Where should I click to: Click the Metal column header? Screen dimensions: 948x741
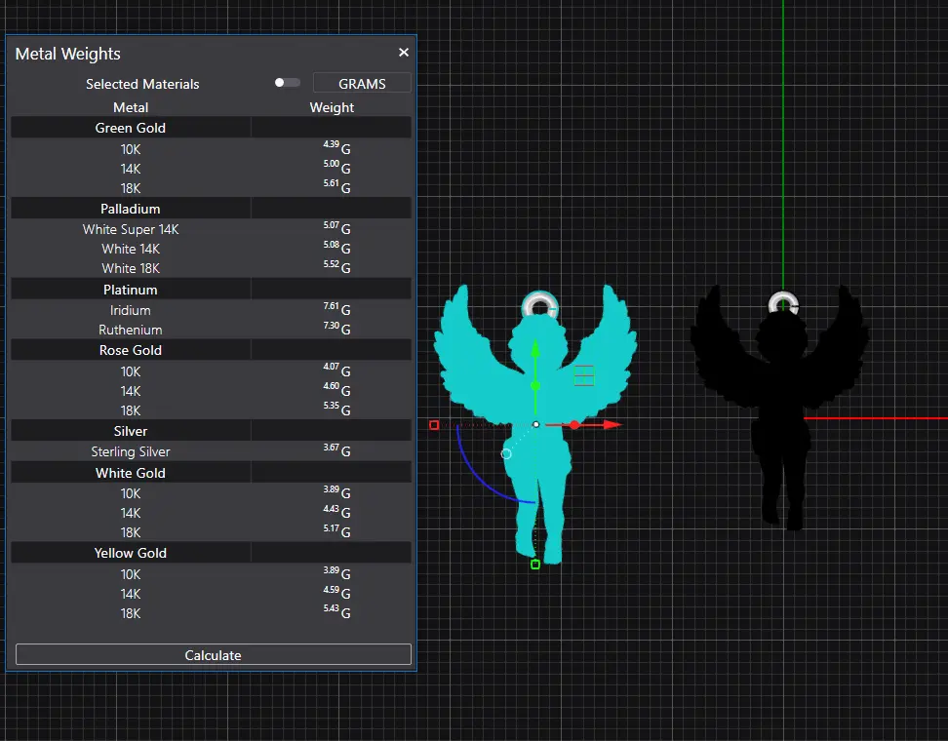[131, 107]
